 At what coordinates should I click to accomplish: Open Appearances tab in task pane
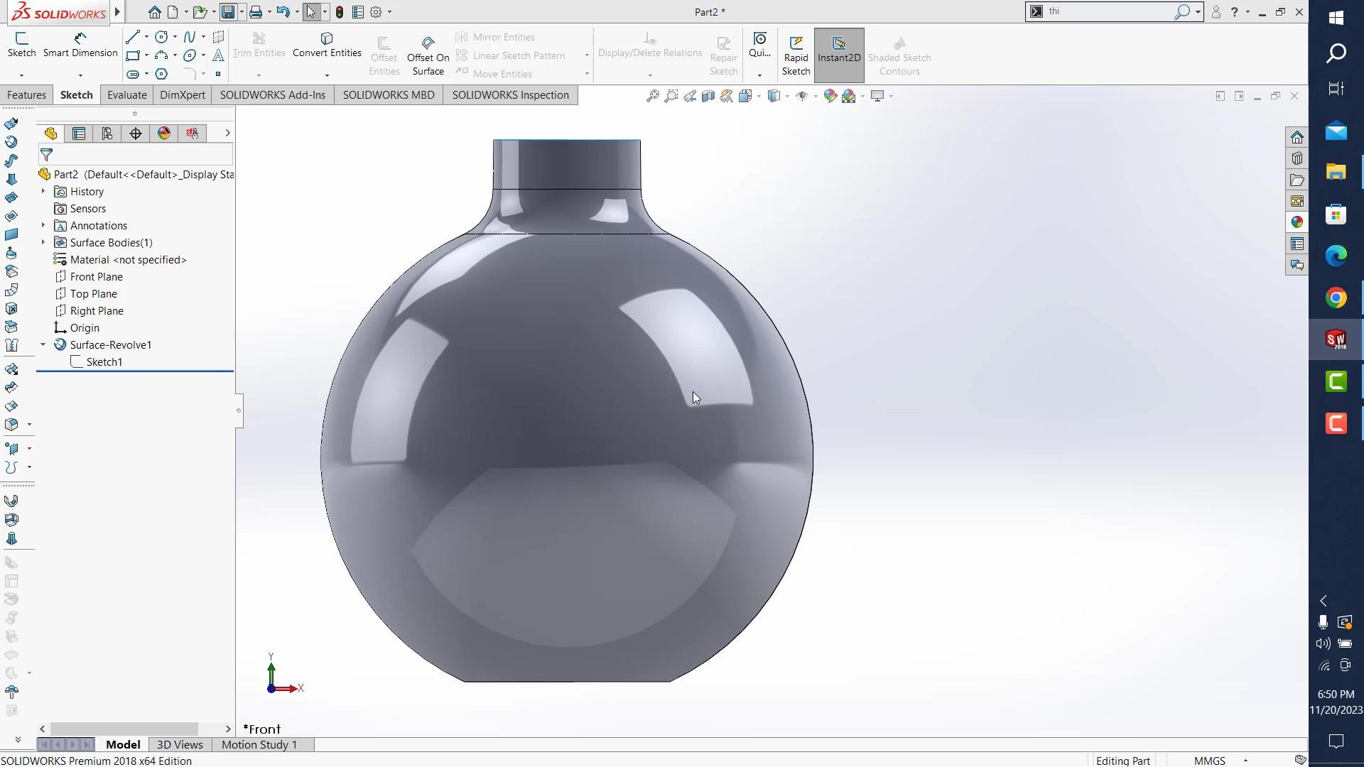[x=1297, y=222]
